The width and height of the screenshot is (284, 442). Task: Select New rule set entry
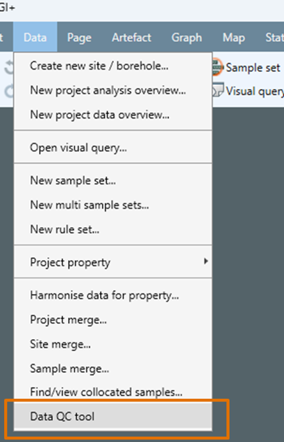click(113, 229)
